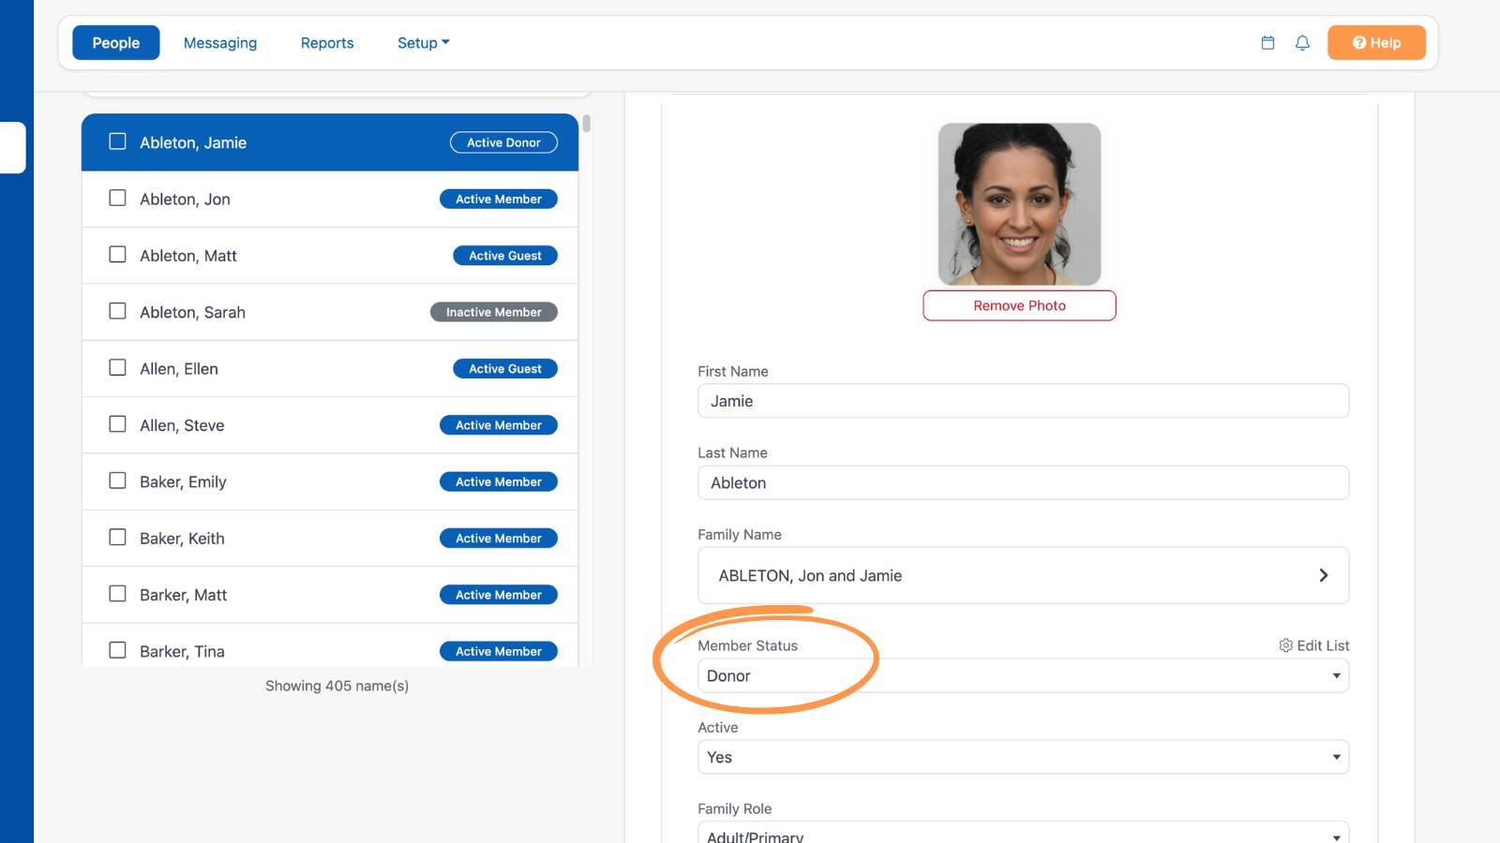Screen dimensions: 1500x843
Task: Check the Barker, Tina checkbox
Action: pyautogui.click(x=117, y=650)
